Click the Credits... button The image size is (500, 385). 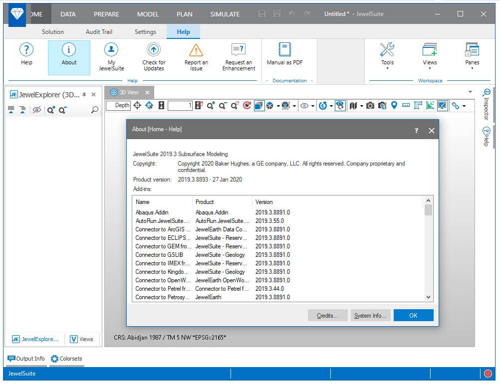[x=327, y=316]
